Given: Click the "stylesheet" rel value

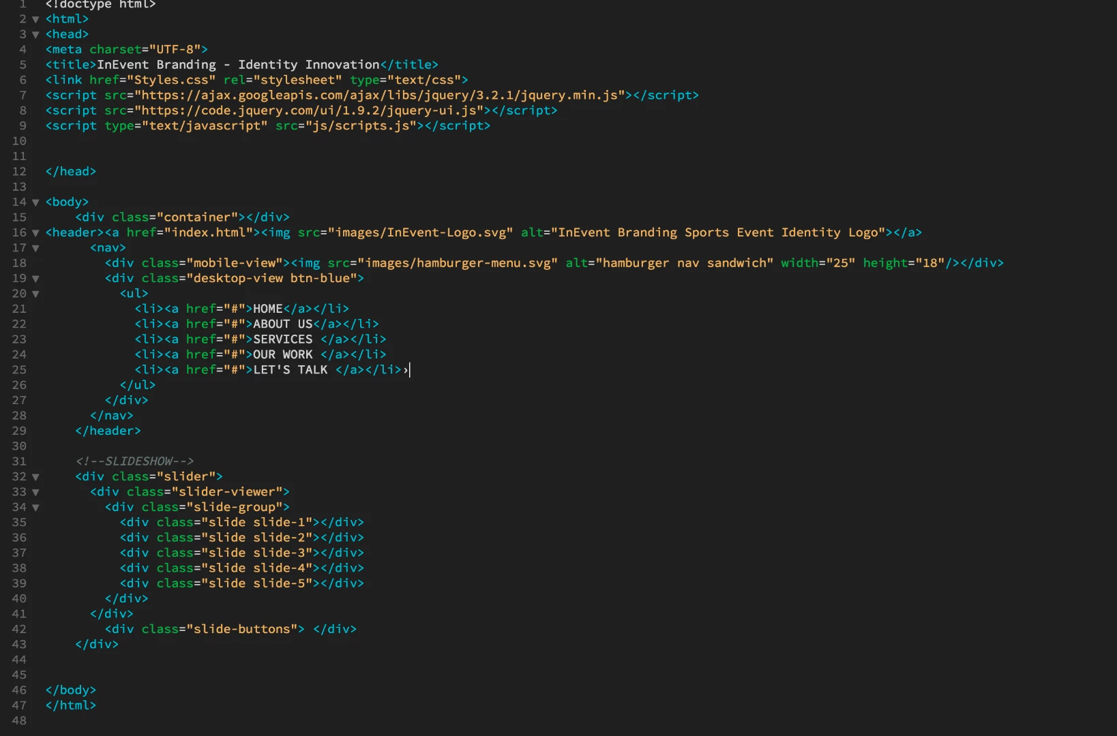Looking at the screenshot, I should 298,80.
